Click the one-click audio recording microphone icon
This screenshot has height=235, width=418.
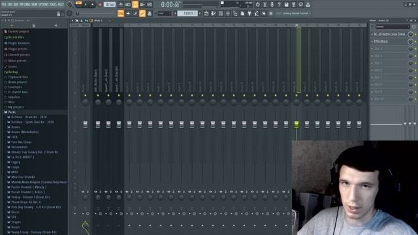pyautogui.click(x=272, y=5)
